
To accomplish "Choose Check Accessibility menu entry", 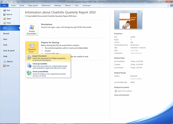I will [x=48, y=66].
